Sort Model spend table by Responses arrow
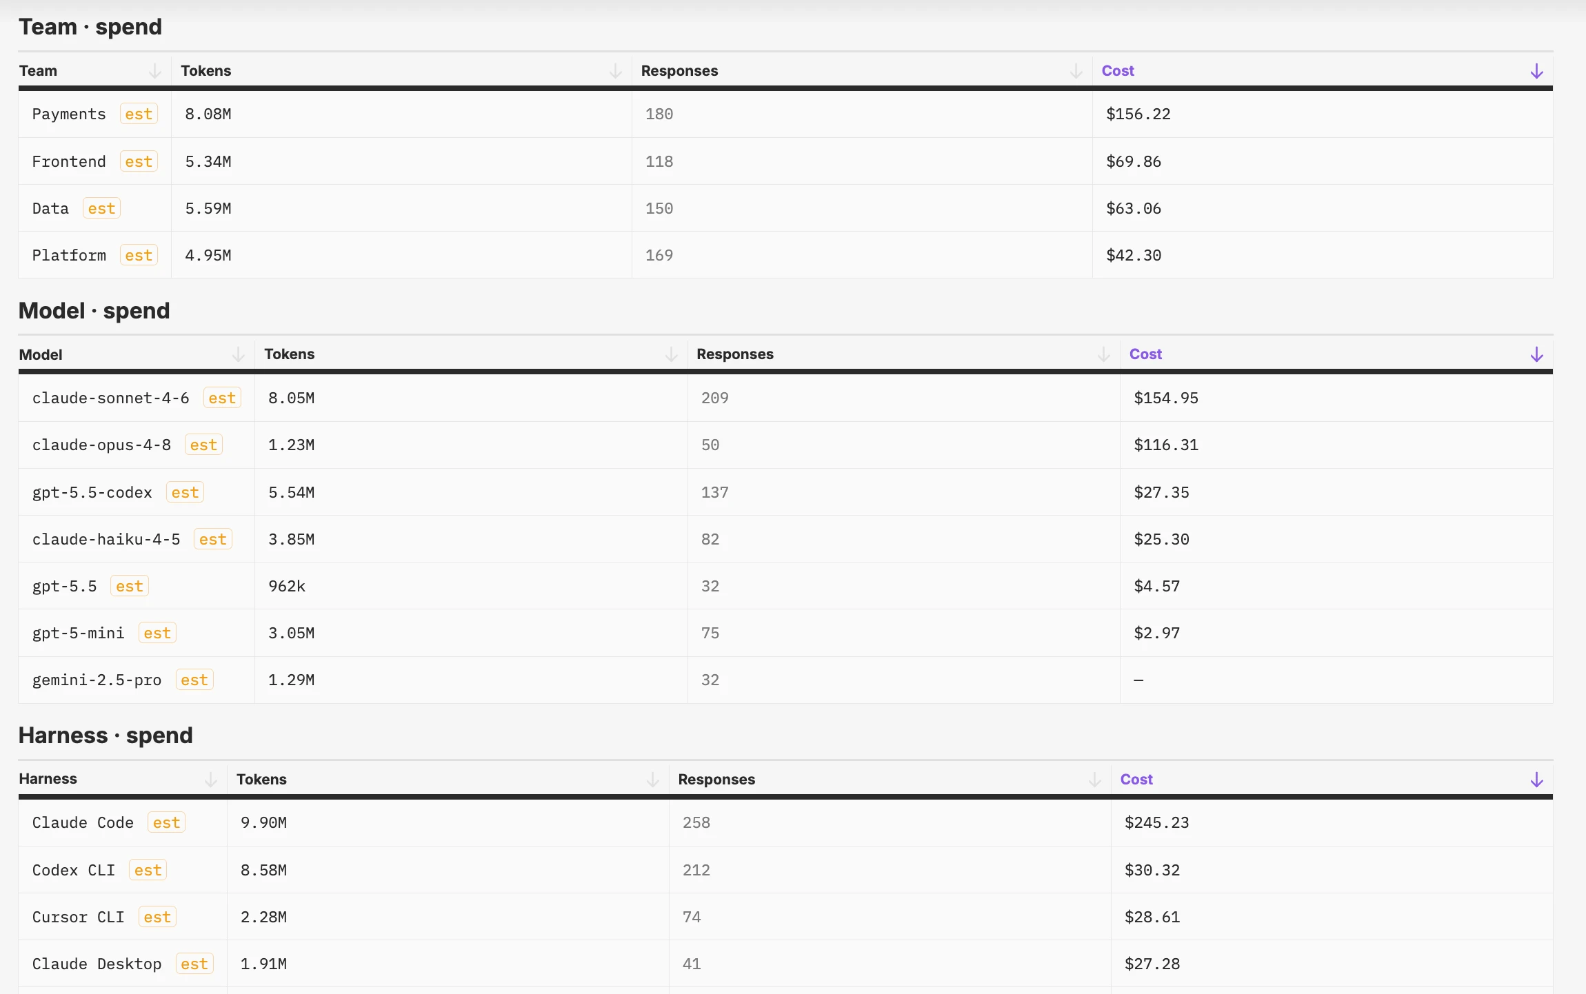 (1103, 354)
